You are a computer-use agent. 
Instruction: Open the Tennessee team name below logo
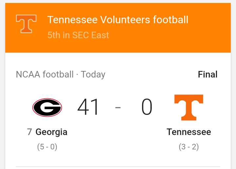(189, 132)
